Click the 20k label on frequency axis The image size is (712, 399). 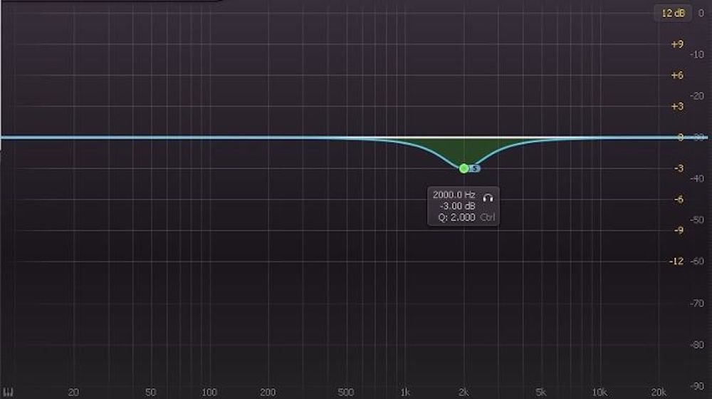pyautogui.click(x=659, y=392)
